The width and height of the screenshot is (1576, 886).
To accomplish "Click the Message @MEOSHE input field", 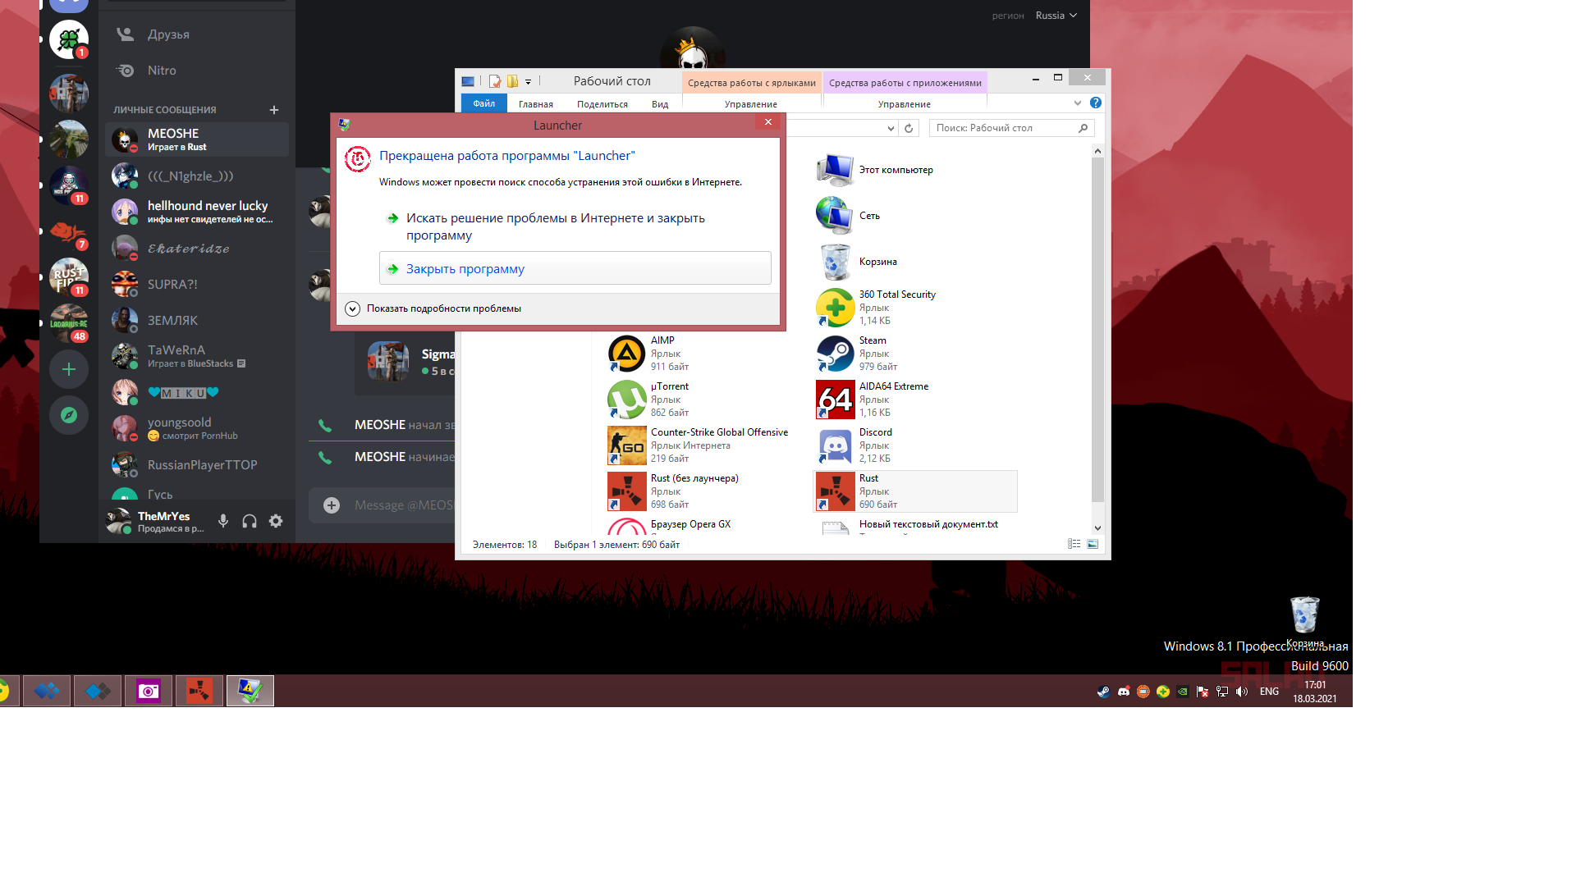I will pos(404,505).
